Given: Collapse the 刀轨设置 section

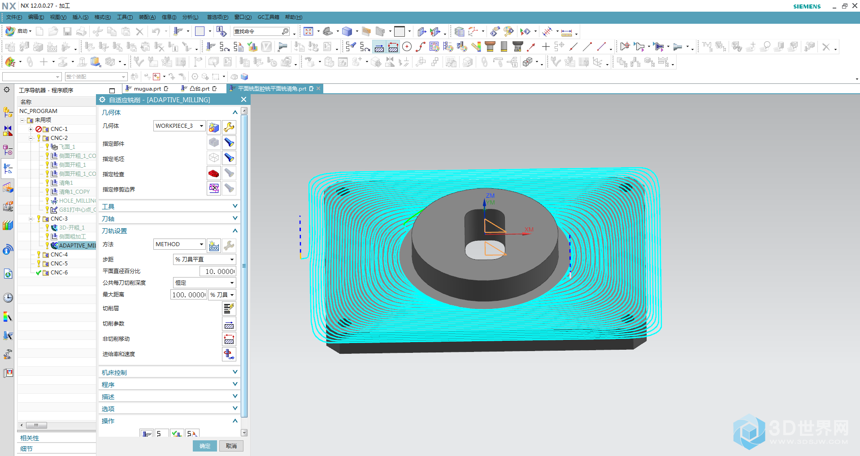Looking at the screenshot, I should click(x=235, y=230).
